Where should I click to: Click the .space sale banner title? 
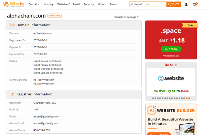click(x=171, y=31)
